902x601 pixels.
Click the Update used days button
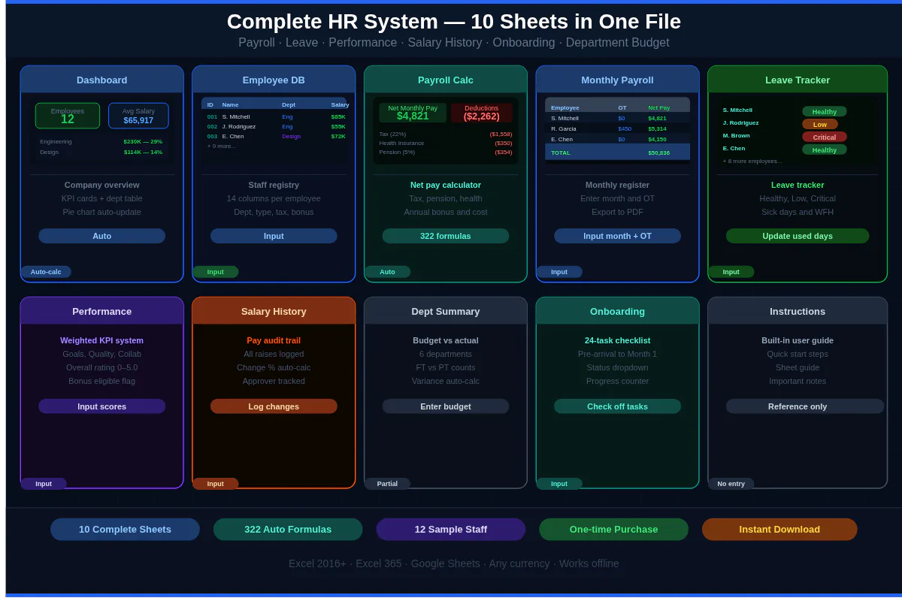(x=798, y=236)
